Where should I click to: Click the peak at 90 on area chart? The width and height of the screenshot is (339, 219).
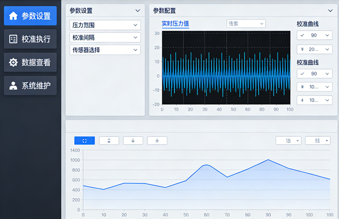(268, 160)
